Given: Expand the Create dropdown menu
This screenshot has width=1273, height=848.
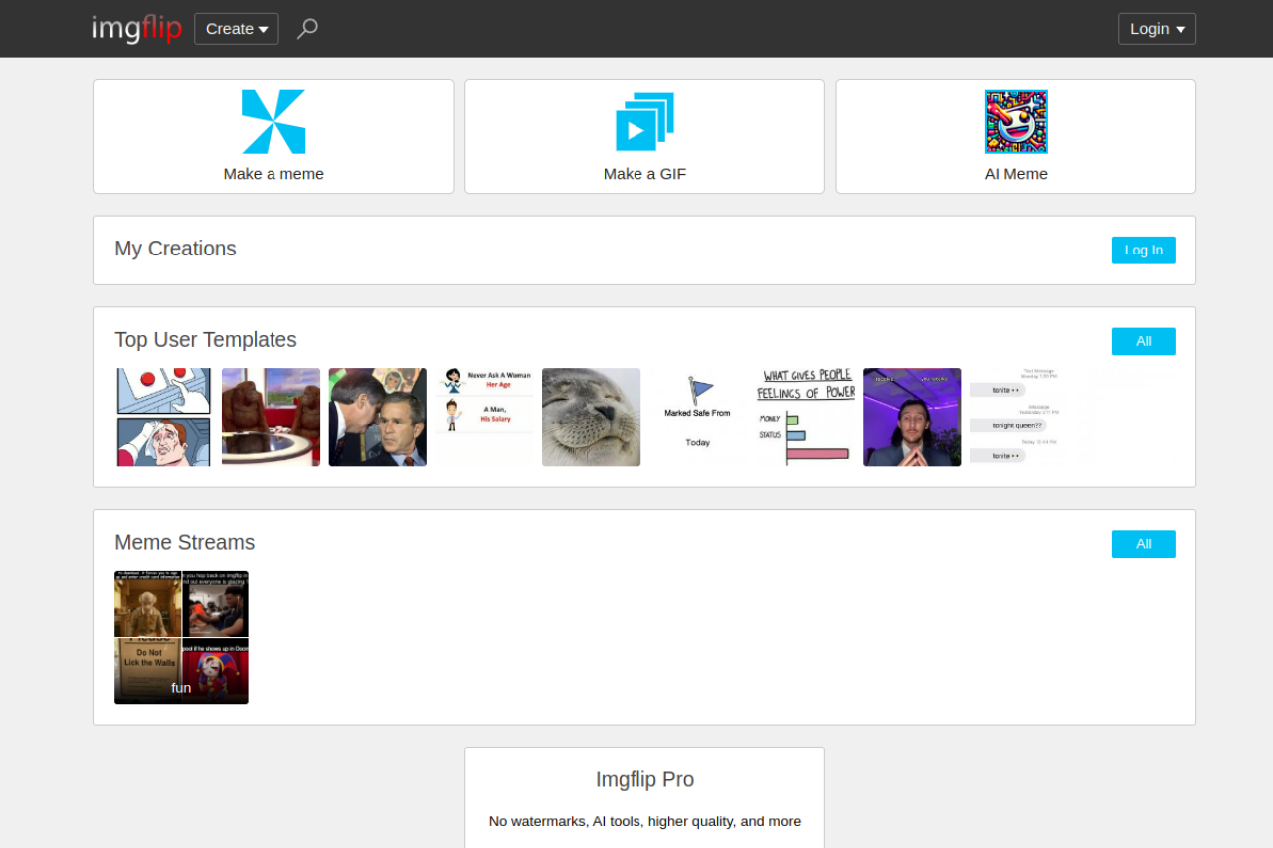Looking at the screenshot, I should point(237,29).
